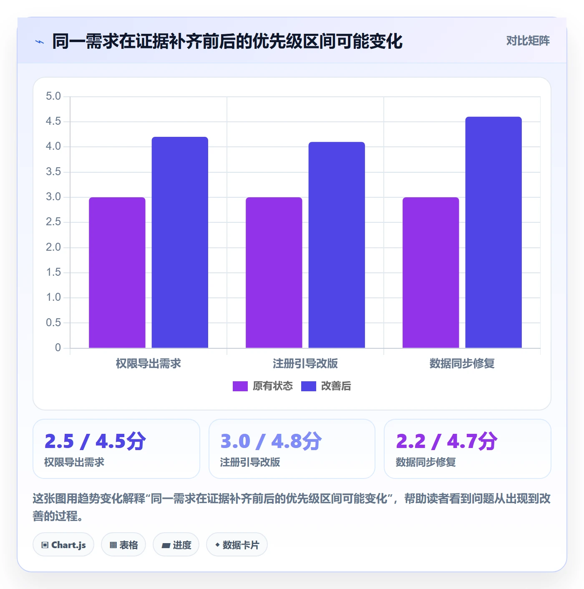Screen dimensions: 584x589
Task: Click the 改善后 legend label
Action: (x=336, y=386)
